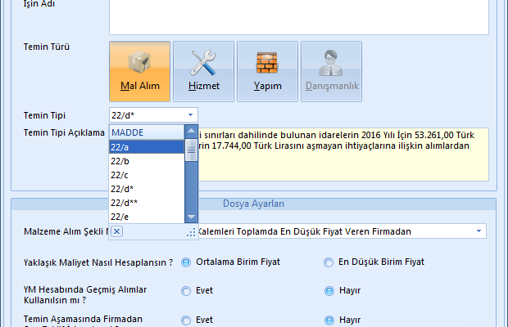Viewport: 508px width, 327px height.
Task: Choose the 22/d** list entry
Action: [147, 203]
